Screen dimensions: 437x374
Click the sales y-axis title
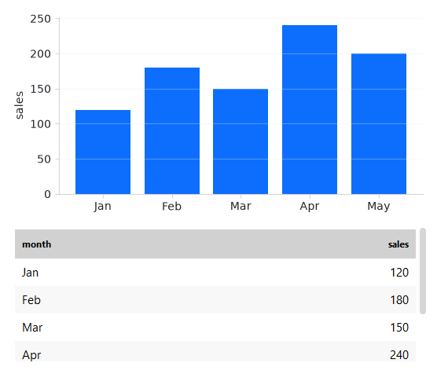pos(19,105)
